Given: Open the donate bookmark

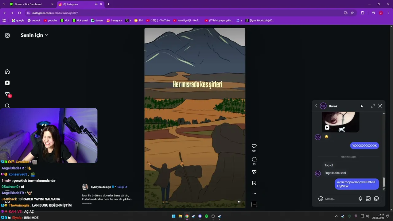Looking at the screenshot, I should (97, 21).
